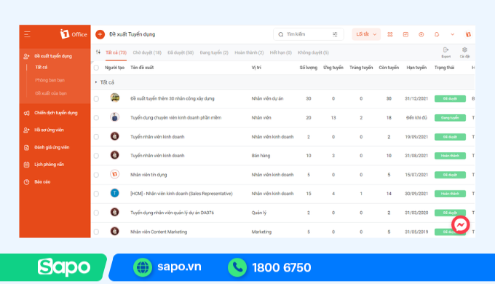Sort by the Hạn tuyển column header
495x284 pixels.
(x=416, y=68)
